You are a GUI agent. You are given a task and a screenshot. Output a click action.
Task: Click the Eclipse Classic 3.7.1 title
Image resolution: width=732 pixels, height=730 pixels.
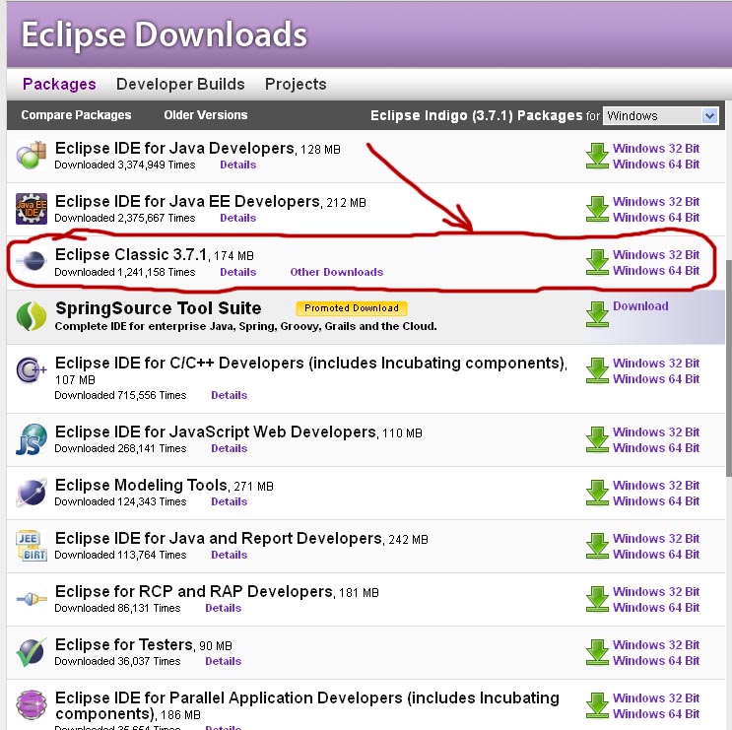pos(131,254)
